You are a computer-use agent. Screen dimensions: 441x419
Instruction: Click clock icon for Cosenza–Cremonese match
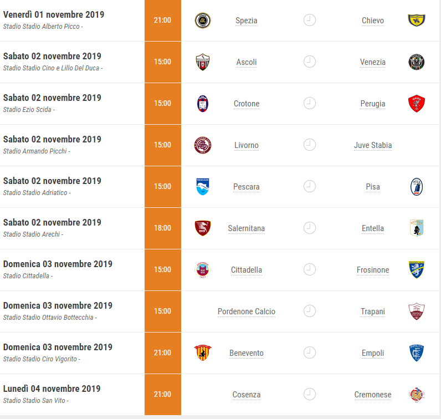click(x=309, y=394)
